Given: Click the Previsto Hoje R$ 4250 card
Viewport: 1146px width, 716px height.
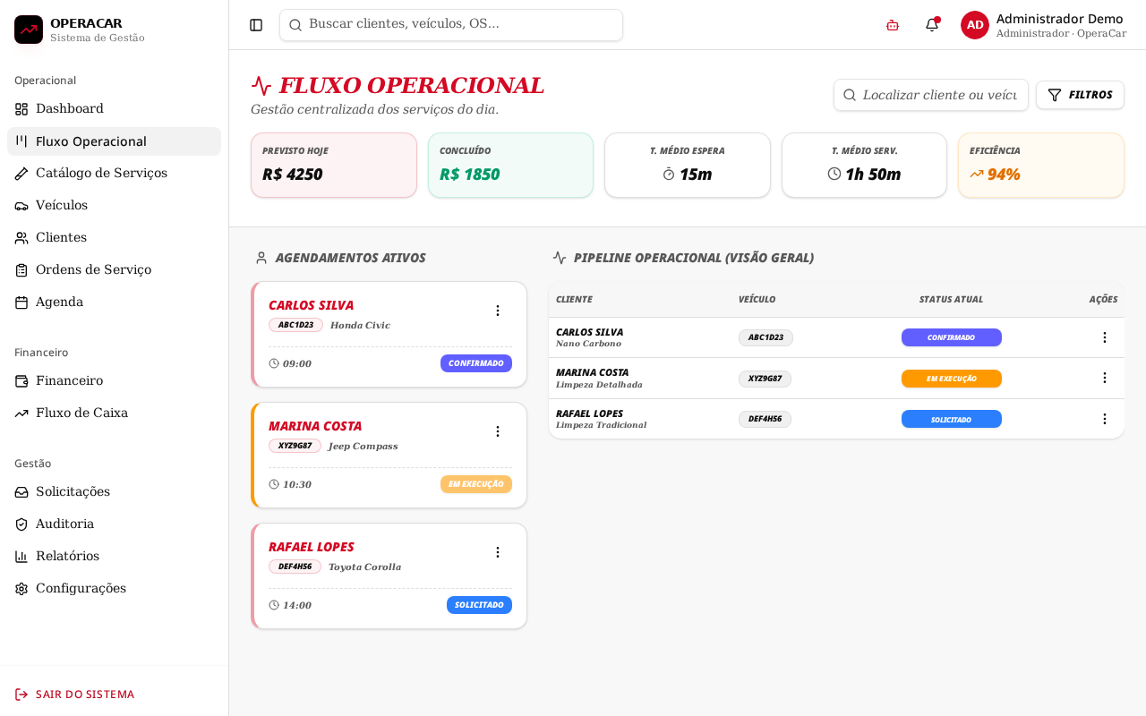Looking at the screenshot, I should [x=334, y=166].
